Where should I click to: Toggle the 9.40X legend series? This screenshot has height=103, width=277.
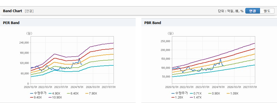[x=36, y=97]
